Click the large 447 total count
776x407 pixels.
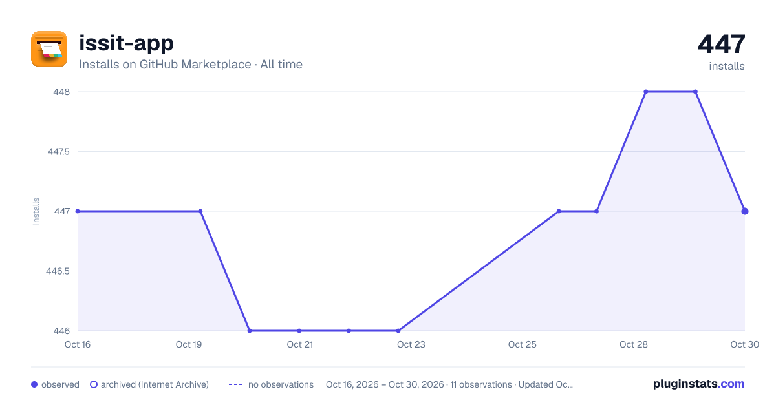pos(721,44)
